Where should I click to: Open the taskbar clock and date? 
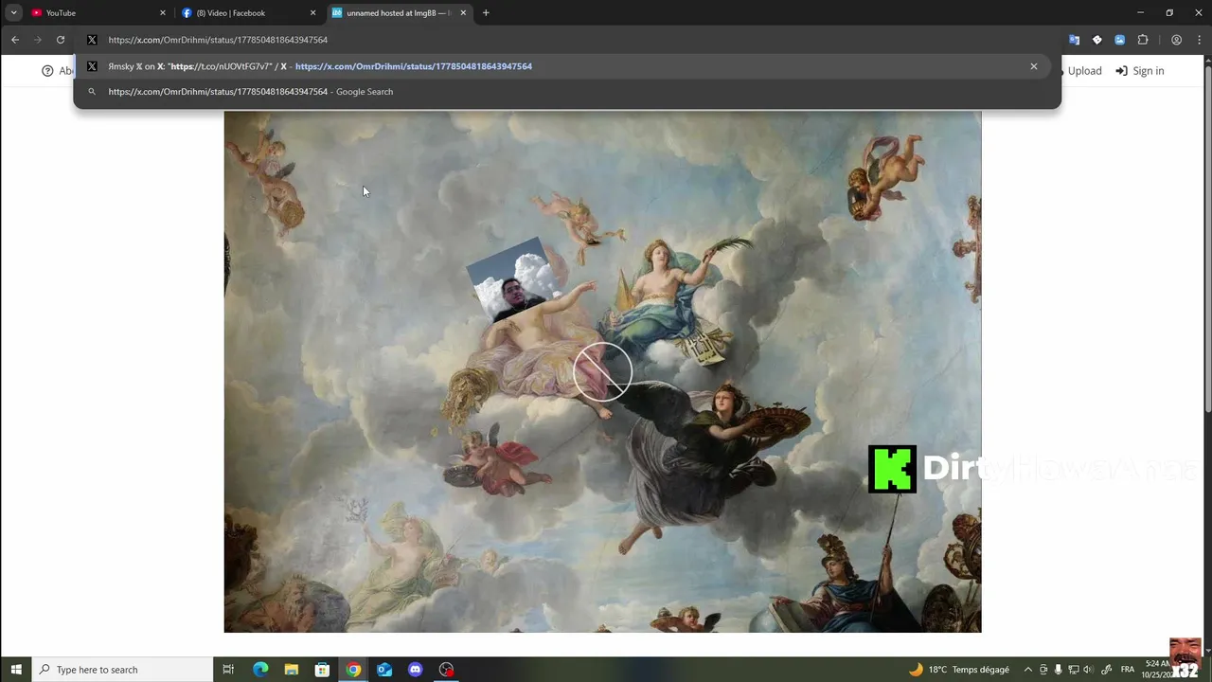click(x=1156, y=670)
